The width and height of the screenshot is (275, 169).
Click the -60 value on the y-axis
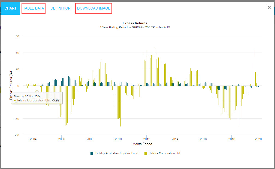click(17, 135)
